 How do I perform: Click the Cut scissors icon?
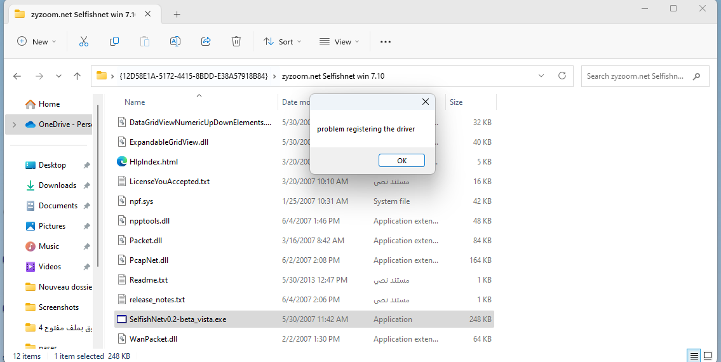pos(84,41)
